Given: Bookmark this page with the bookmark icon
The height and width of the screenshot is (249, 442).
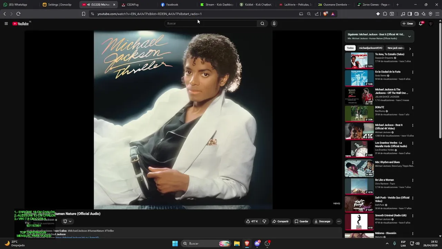Looking at the screenshot, I should [84, 14].
